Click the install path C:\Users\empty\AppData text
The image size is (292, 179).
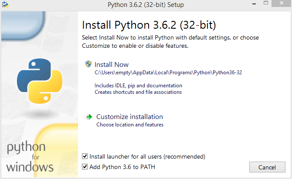point(168,73)
